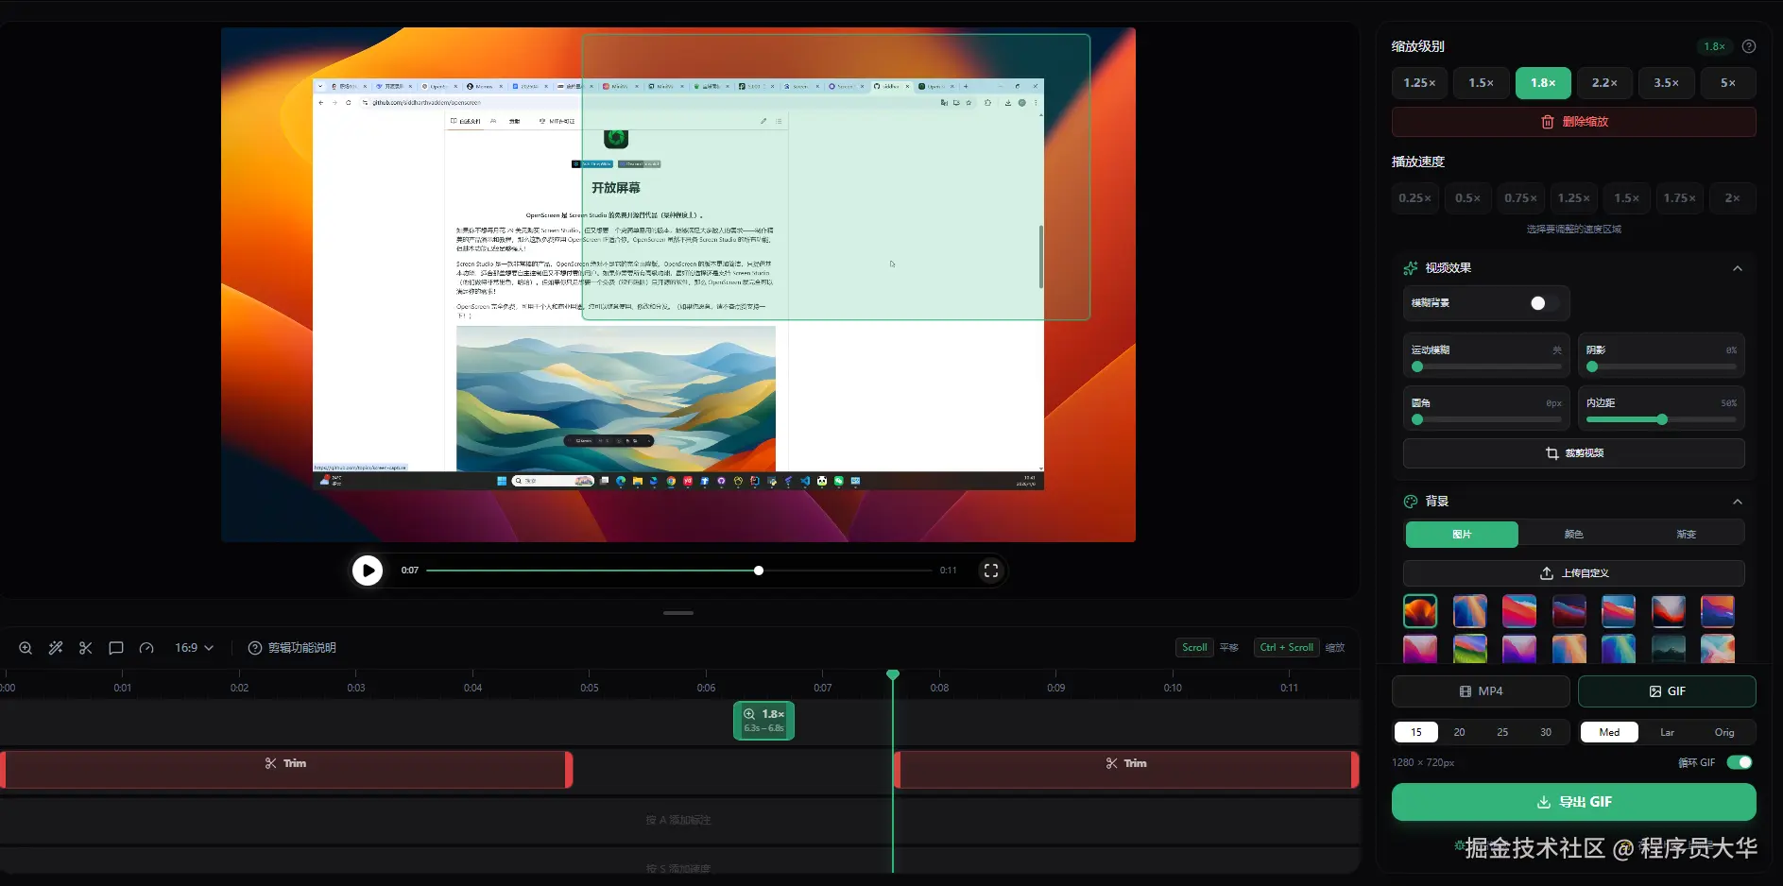Click the scissors trim tool icon
This screenshot has width=1783, height=886.
point(86,648)
